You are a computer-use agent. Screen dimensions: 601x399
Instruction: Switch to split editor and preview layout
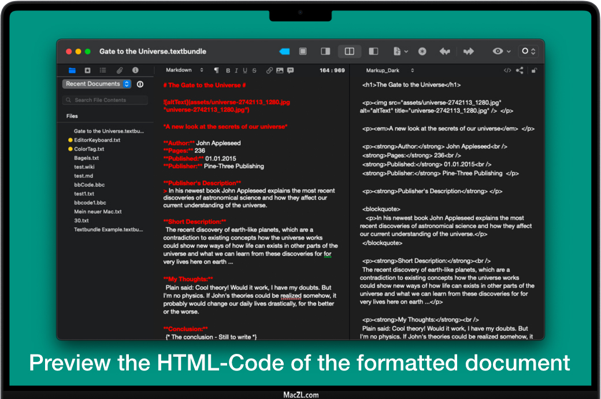[350, 51]
